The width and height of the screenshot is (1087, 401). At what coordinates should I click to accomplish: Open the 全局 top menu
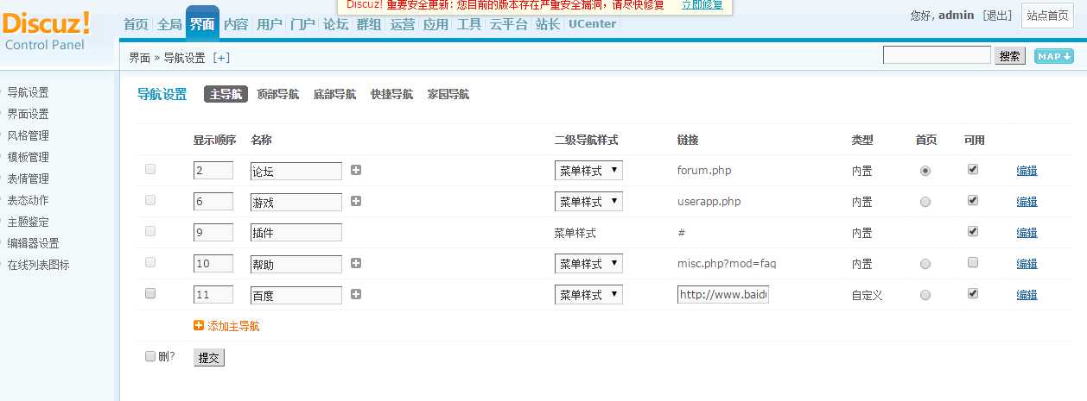pos(169,24)
